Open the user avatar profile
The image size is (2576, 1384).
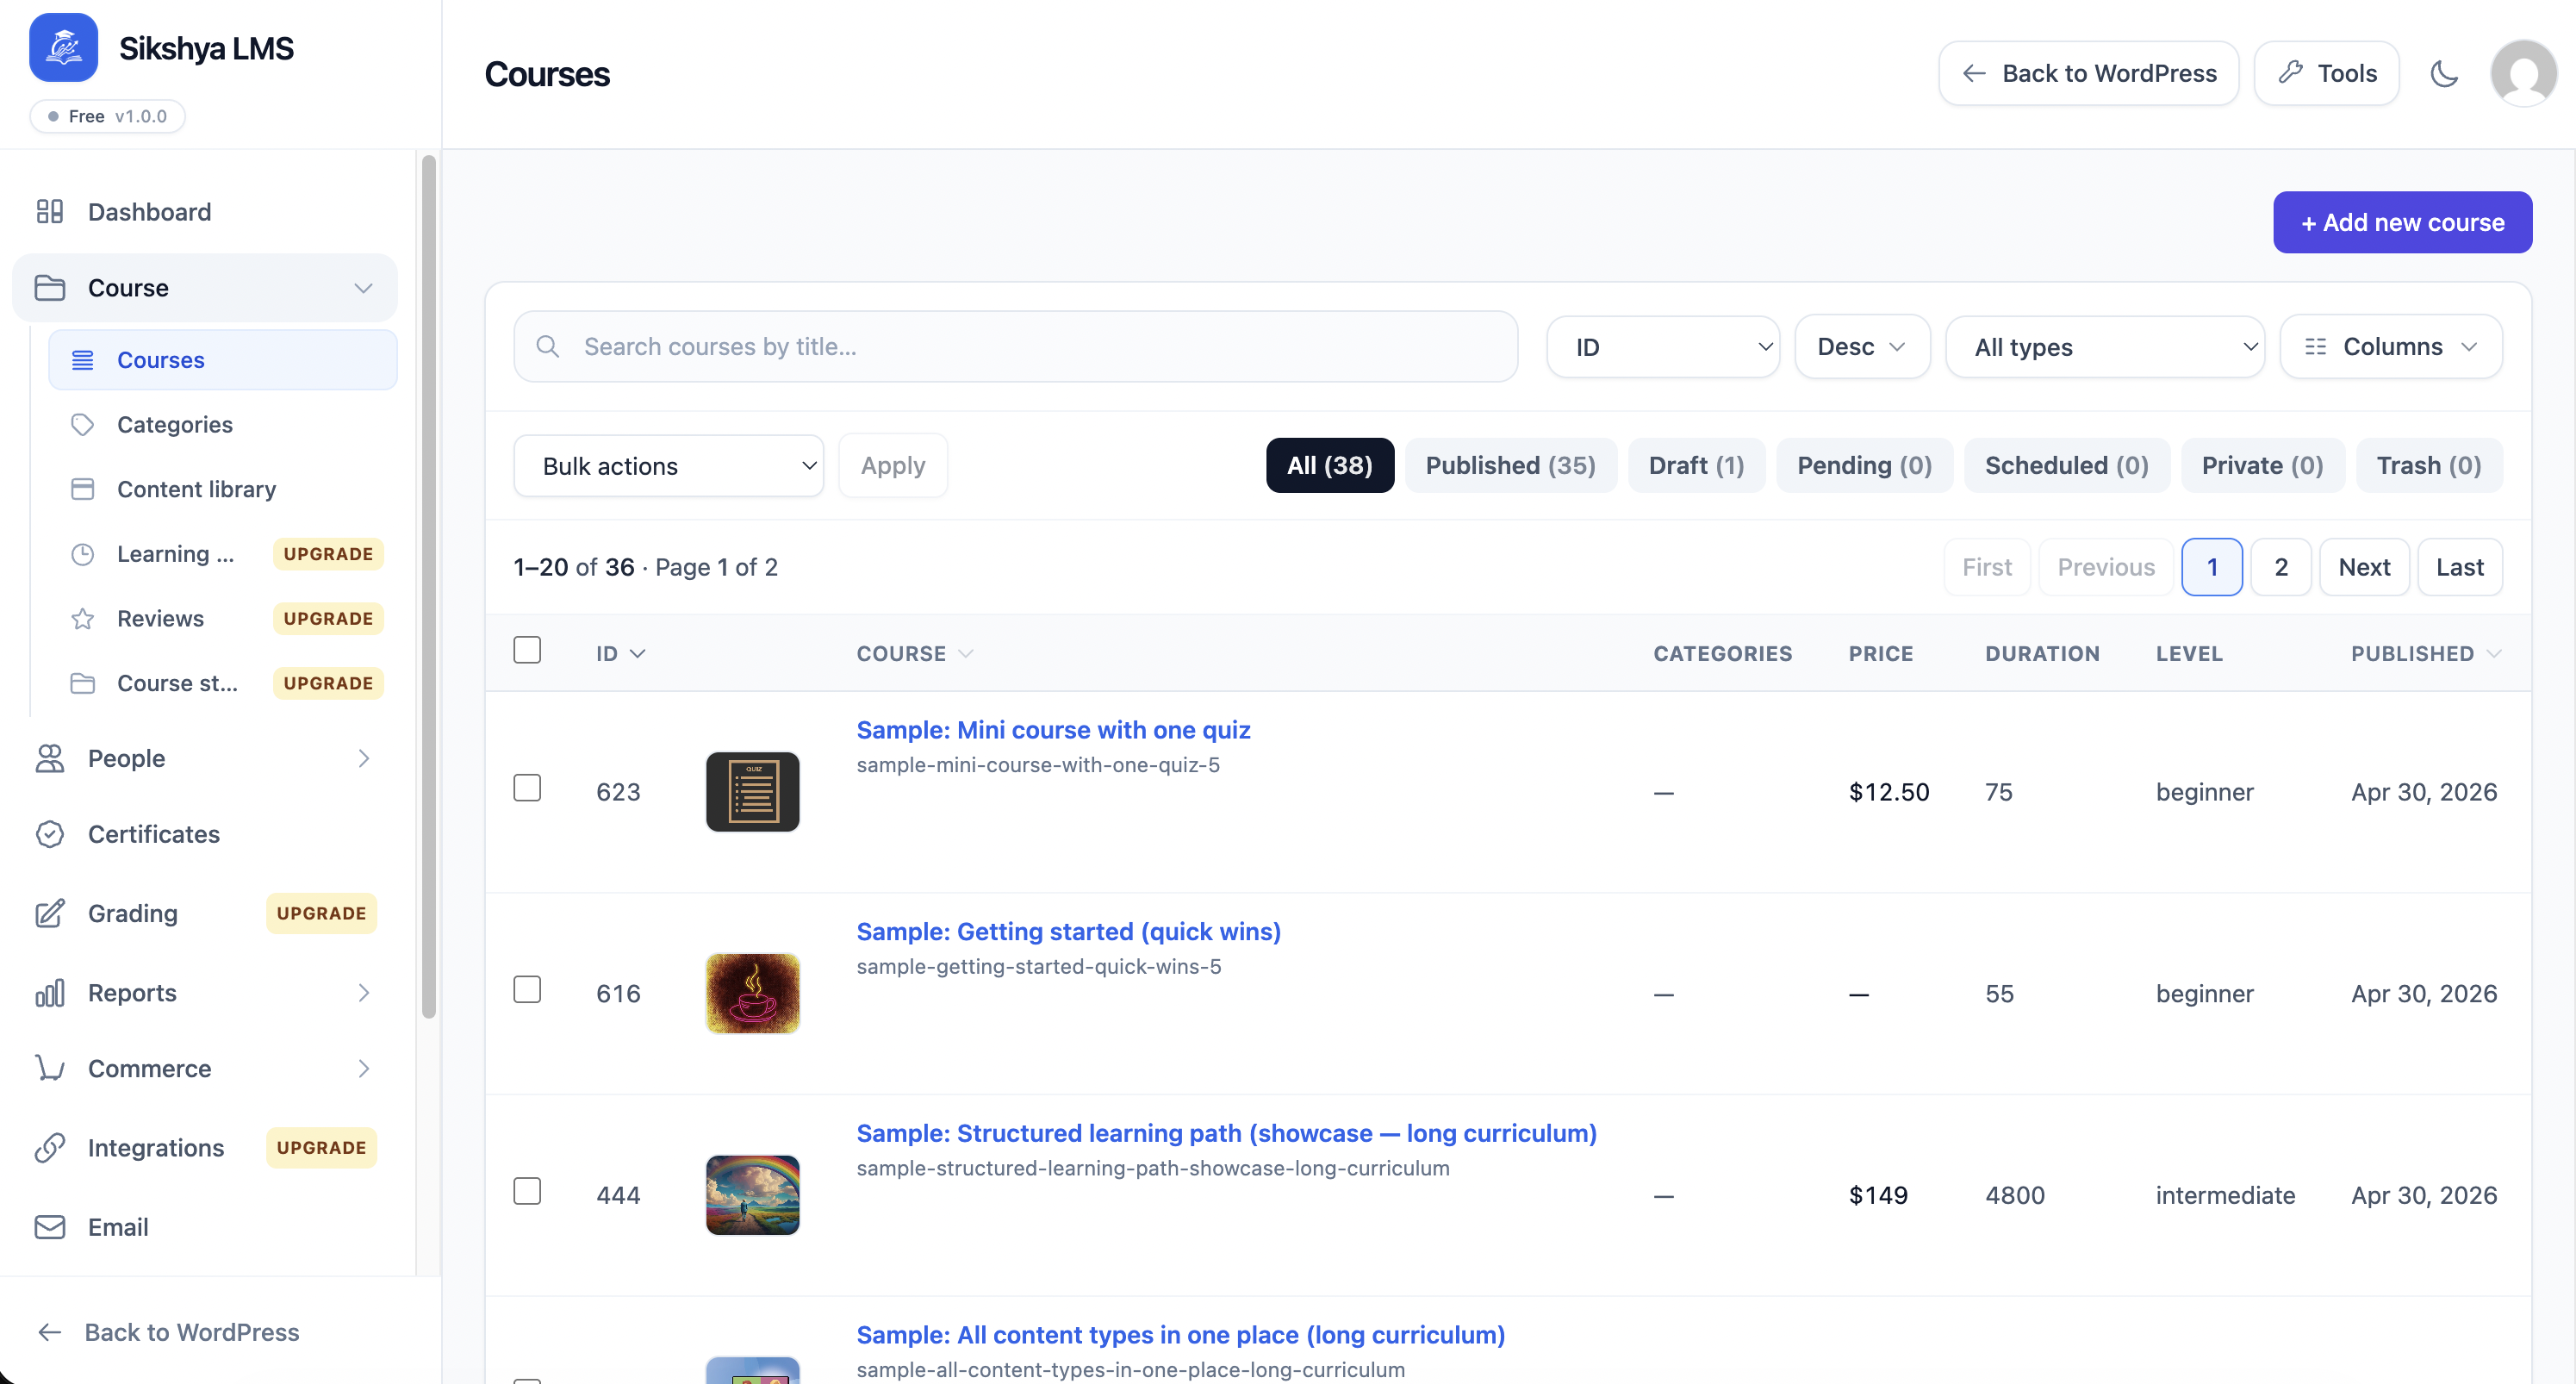coord(2523,73)
